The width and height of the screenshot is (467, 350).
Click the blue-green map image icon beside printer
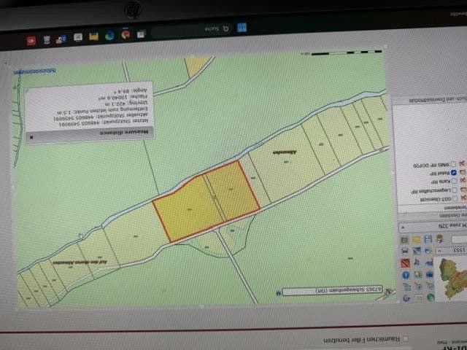417,251
